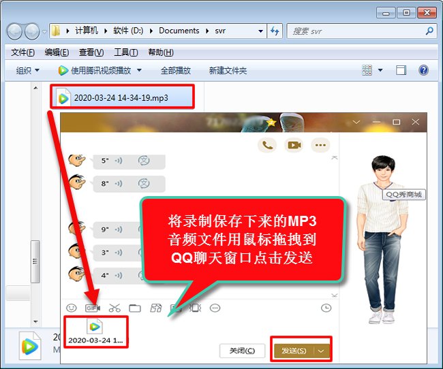
Task: Open Explorer help question mark icon
Action: point(423,70)
